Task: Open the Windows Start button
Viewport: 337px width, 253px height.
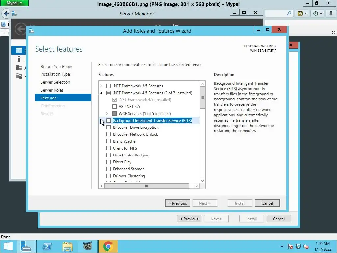Action: click(x=8, y=246)
